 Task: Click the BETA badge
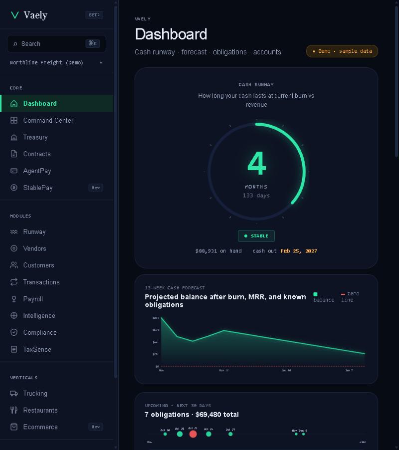(x=94, y=15)
